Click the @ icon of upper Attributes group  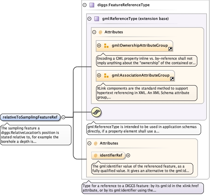tap(100, 32)
